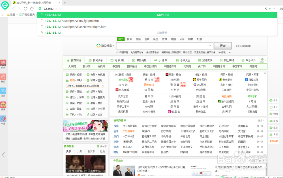Close the 360导航 tab

point(59,3)
